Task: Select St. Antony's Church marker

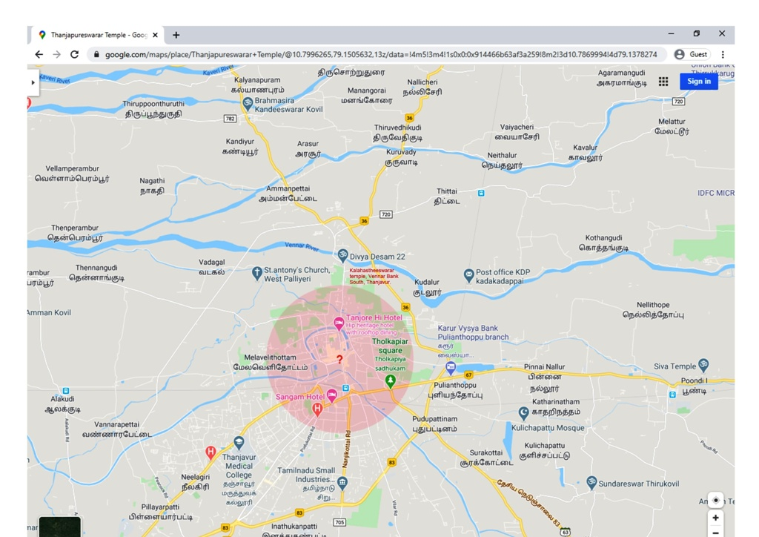Action: 257,272
